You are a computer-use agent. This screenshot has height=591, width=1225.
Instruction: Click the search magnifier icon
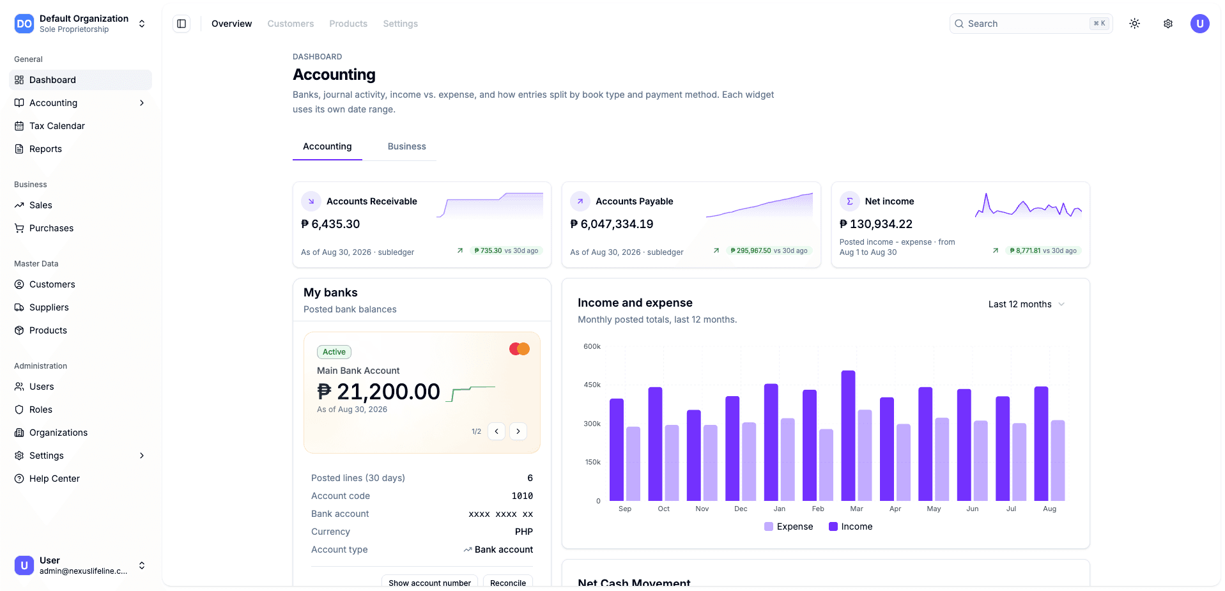click(x=959, y=24)
